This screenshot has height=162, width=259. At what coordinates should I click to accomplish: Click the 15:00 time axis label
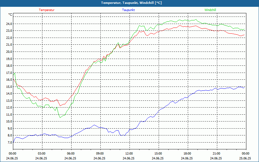(x=159, y=154)
